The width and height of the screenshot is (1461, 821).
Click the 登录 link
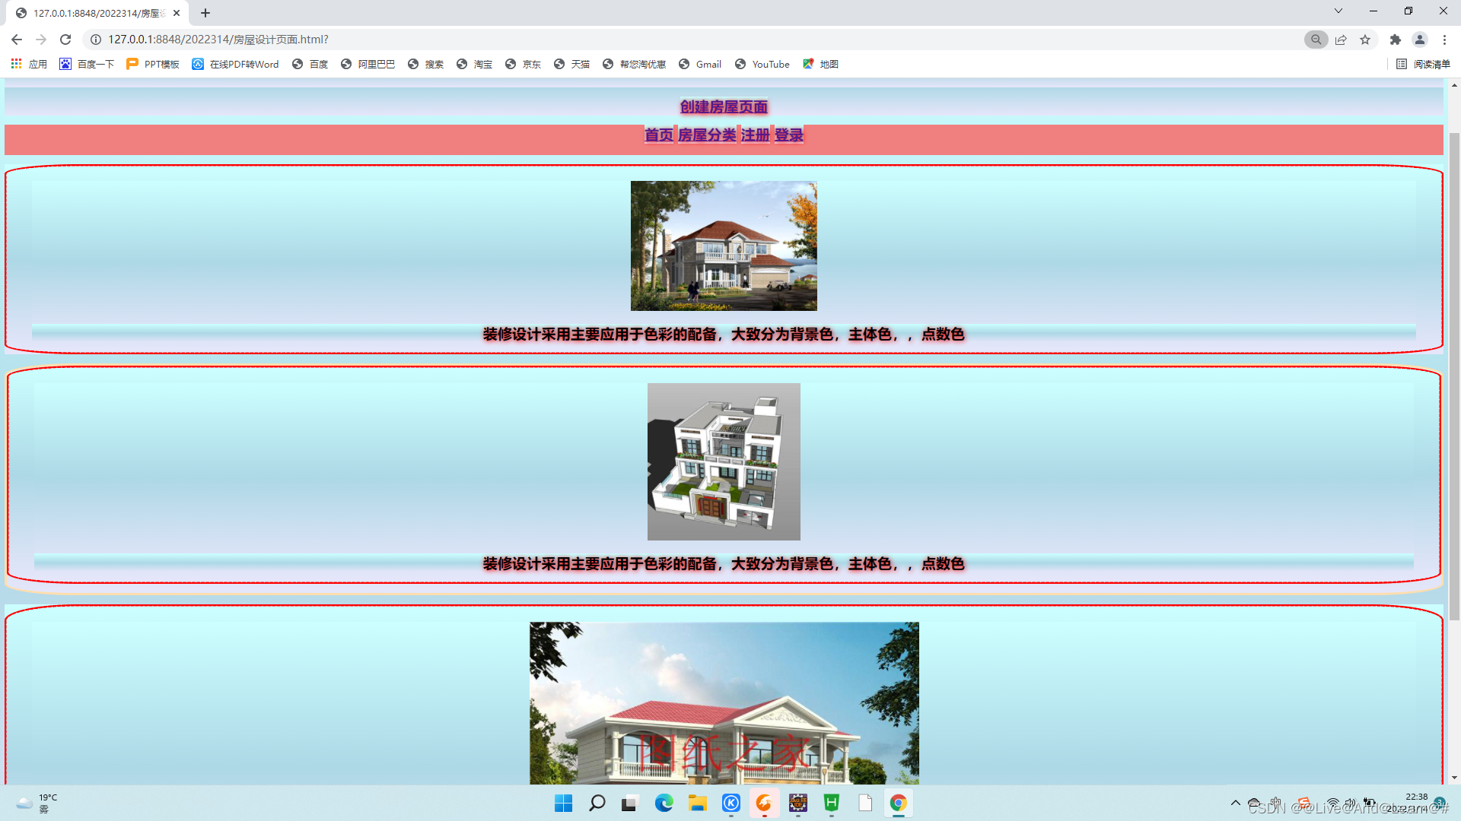(788, 135)
